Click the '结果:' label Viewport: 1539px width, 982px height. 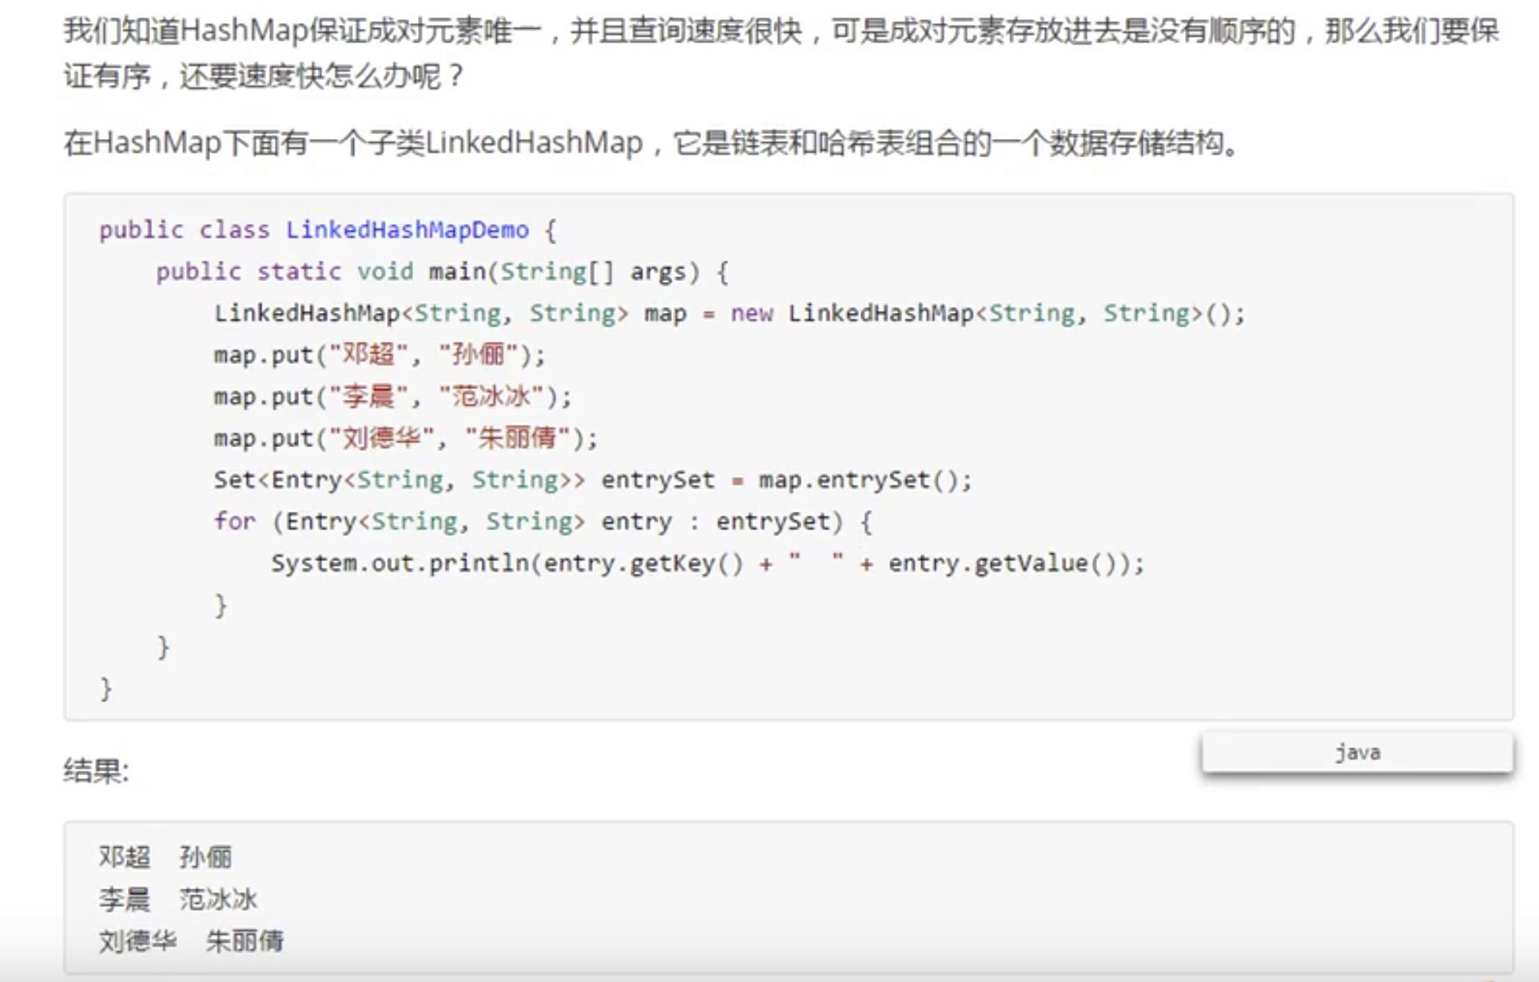[96, 770]
